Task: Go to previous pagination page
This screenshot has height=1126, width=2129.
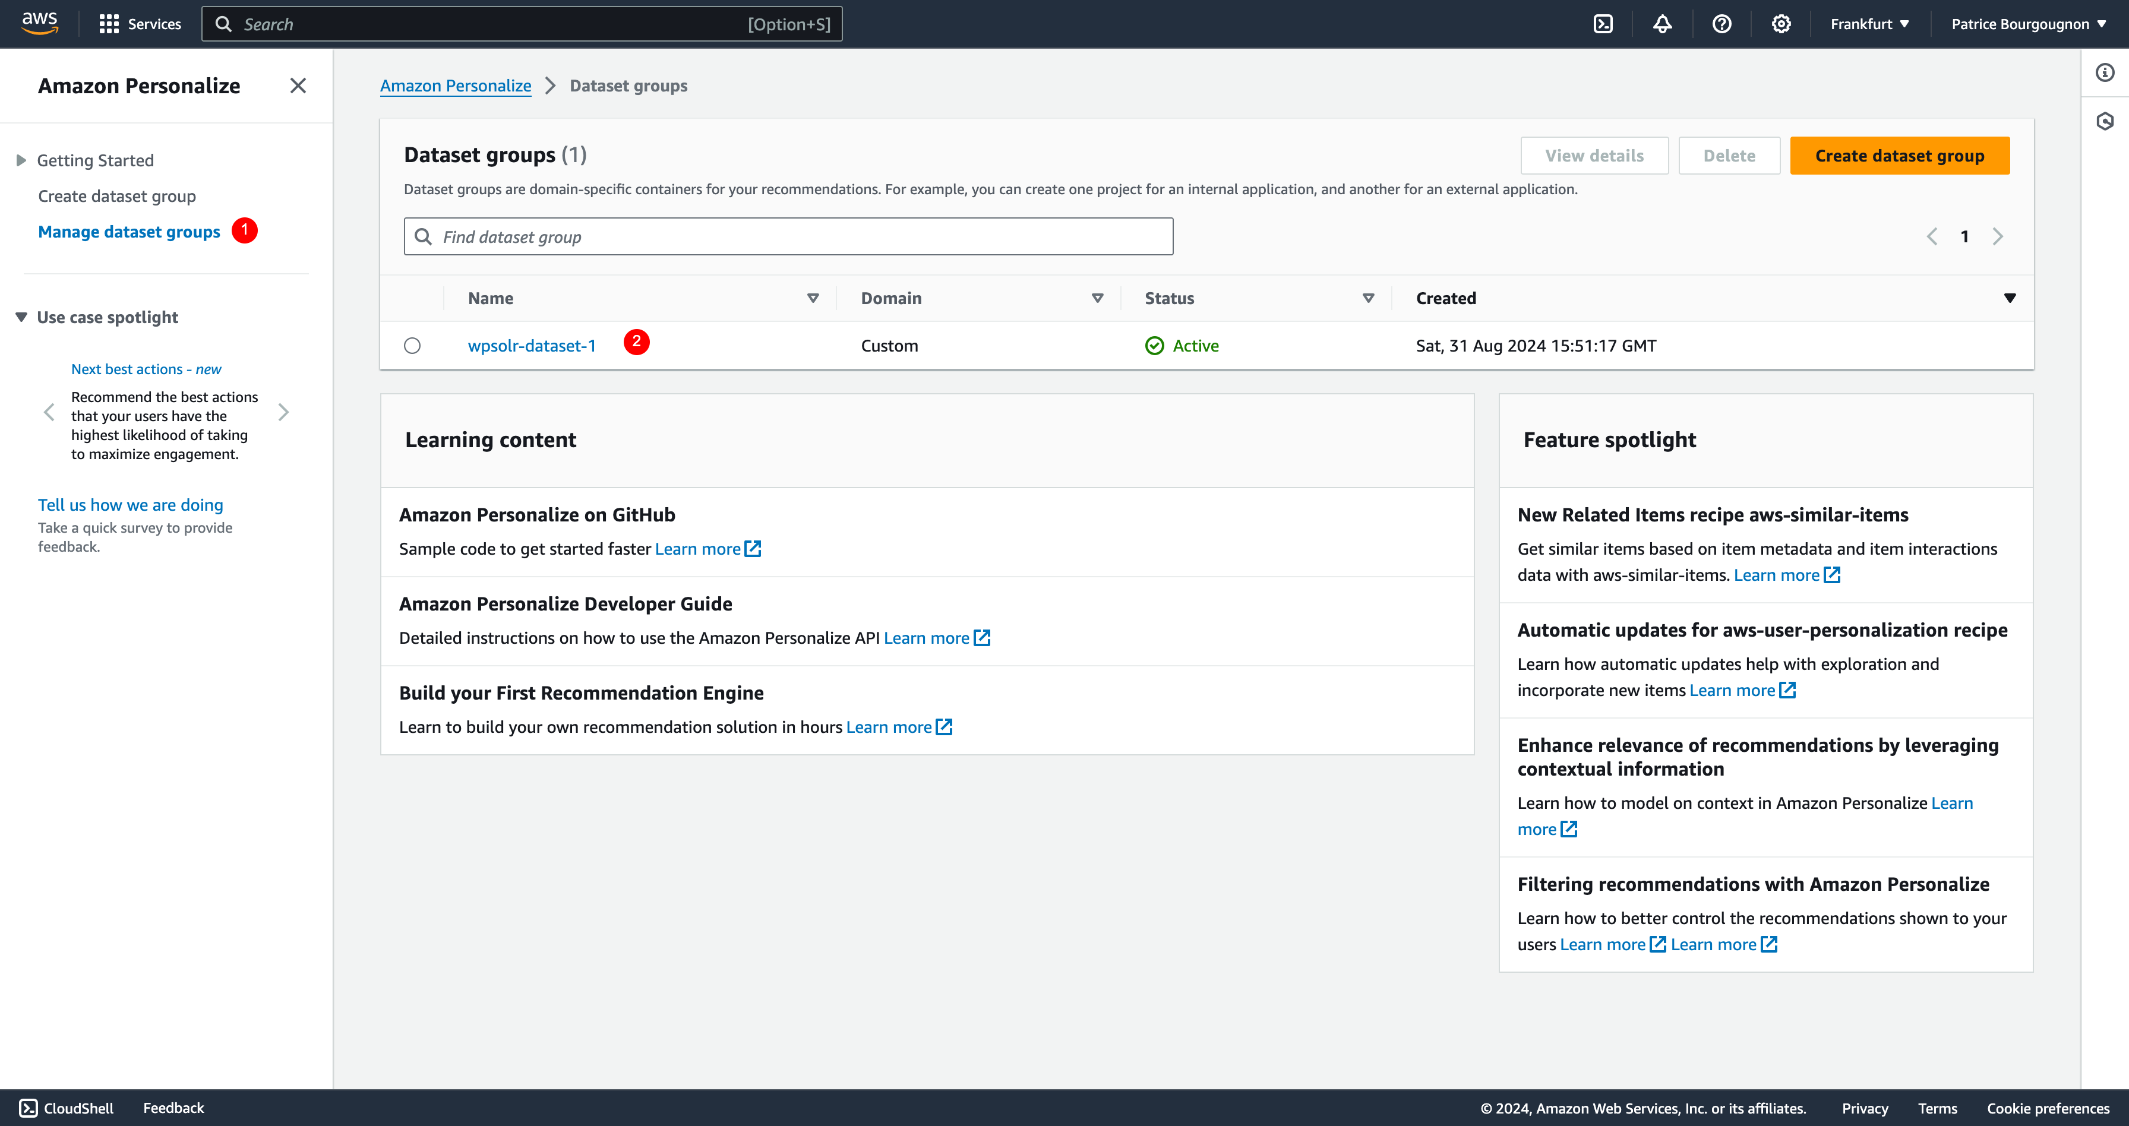Action: 1931,237
